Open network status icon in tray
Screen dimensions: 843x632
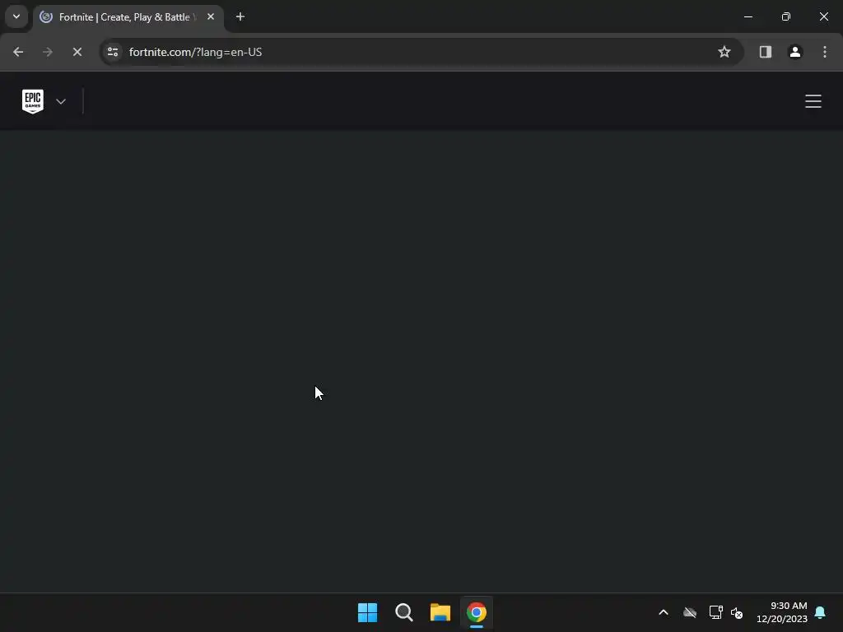coord(715,612)
